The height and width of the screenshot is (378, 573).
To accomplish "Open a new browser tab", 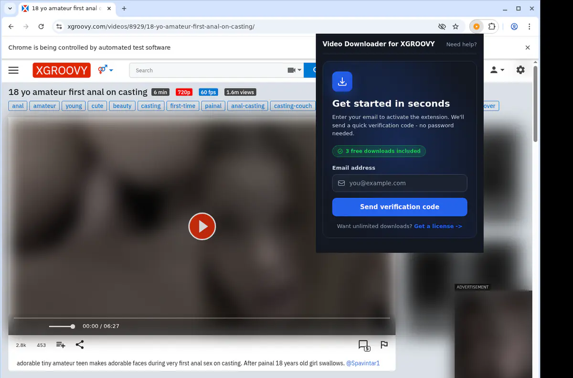I will coord(124,9).
